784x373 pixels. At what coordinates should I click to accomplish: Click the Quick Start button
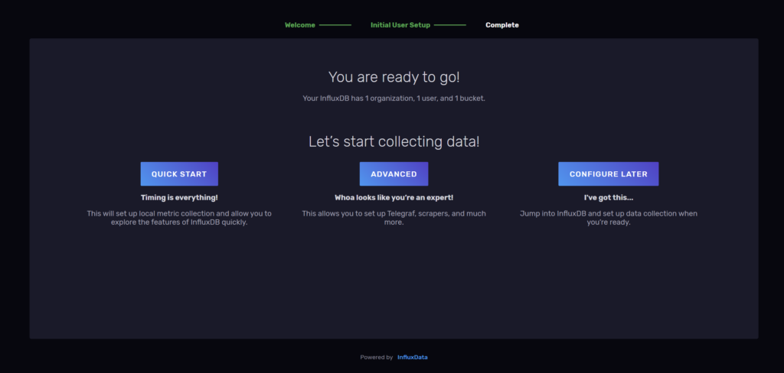tap(179, 174)
